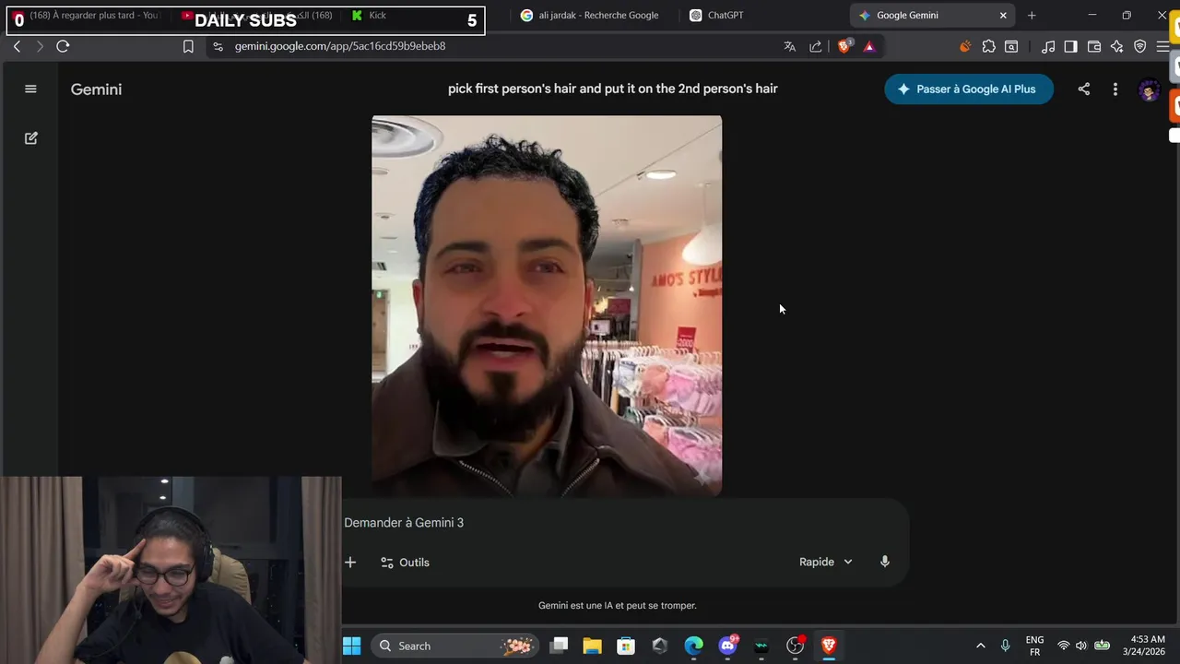Open OBS Studio from the taskbar
This screenshot has width=1180, height=664.
point(796,646)
